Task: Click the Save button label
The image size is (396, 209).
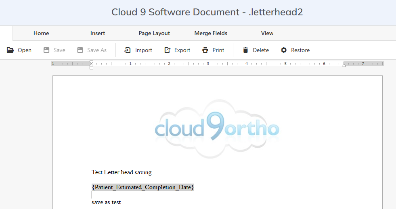Action: point(59,50)
